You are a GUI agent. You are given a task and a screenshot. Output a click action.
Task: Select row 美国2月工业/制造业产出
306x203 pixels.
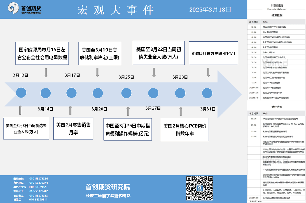click(x=276, y=78)
